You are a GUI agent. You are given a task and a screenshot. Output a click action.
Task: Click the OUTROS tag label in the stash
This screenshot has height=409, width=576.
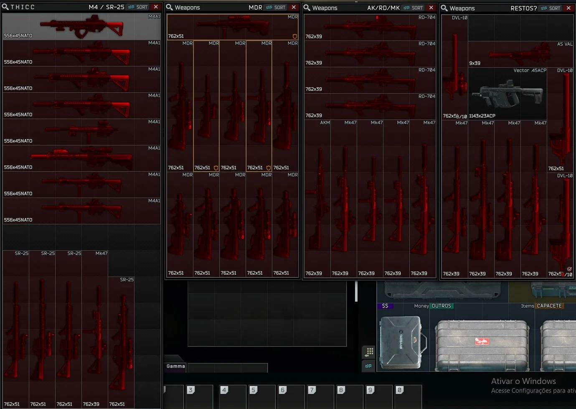coord(442,306)
